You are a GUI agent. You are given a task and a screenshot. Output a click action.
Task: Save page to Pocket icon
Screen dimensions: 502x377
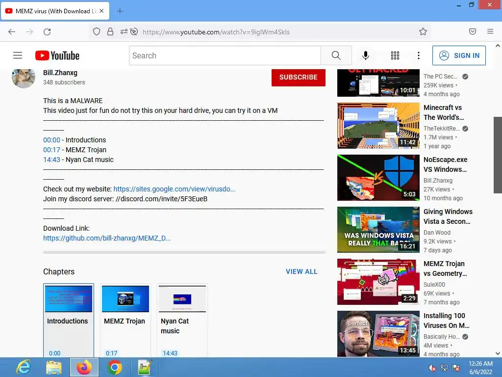(x=473, y=31)
